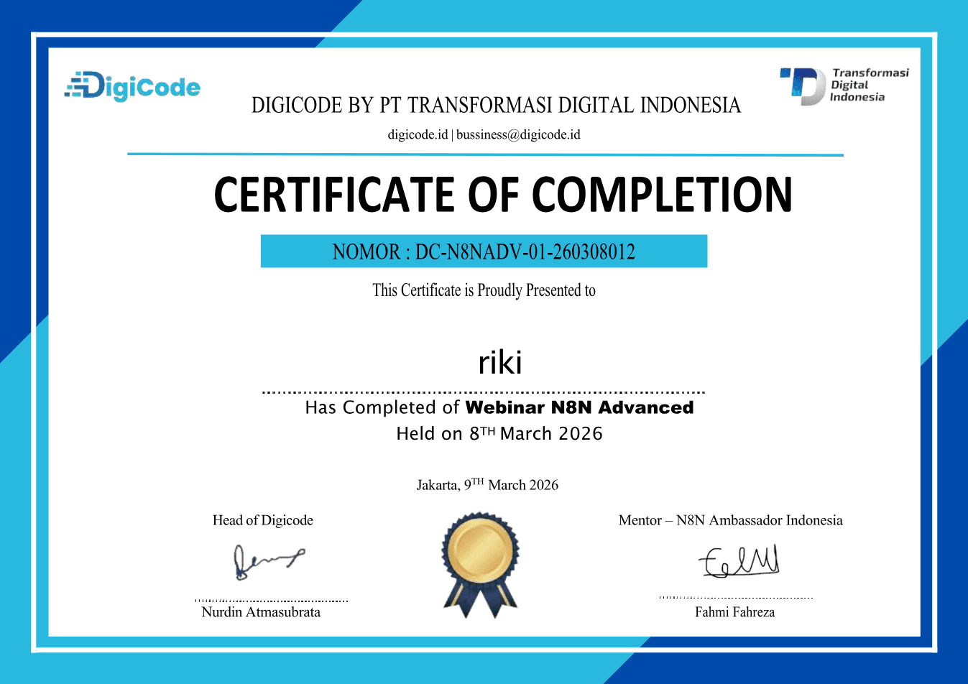Click the gold award ribbon badge
The height and width of the screenshot is (684, 968).
pos(480,565)
